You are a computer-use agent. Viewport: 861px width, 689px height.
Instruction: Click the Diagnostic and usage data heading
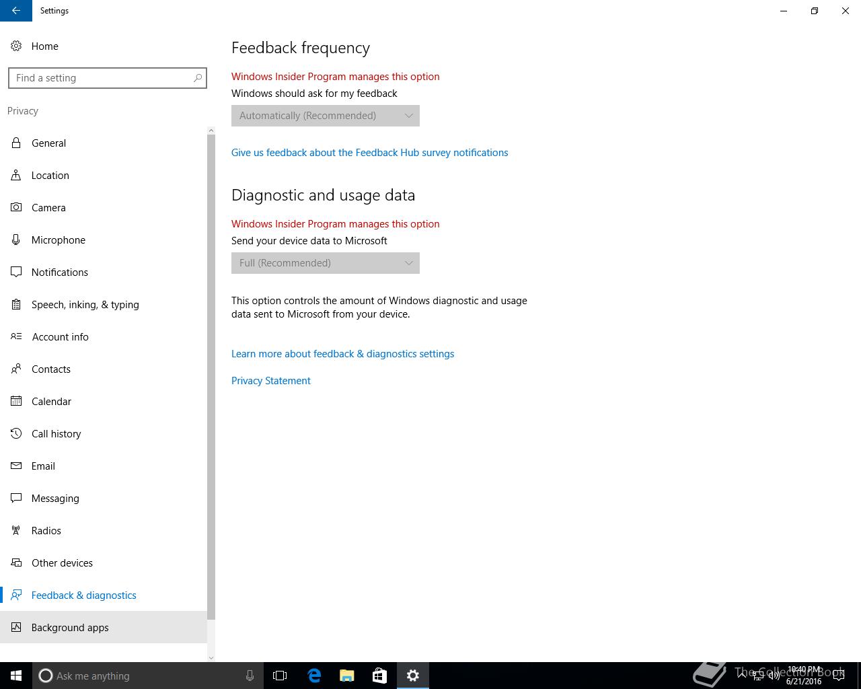323,195
